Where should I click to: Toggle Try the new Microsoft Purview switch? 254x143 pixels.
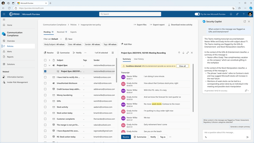[x=197, y=14]
